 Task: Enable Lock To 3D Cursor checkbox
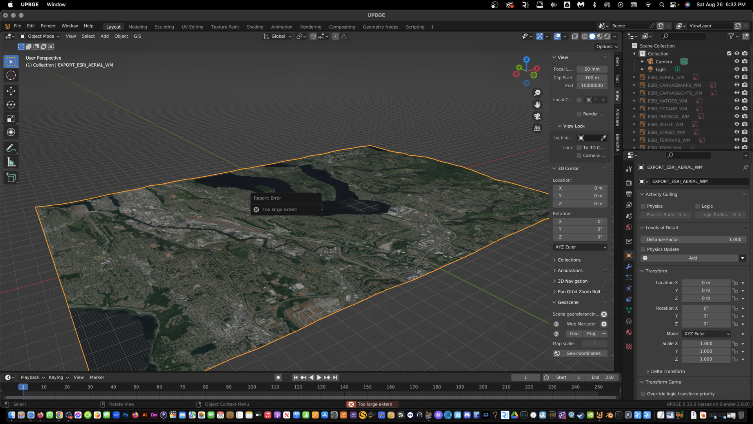(x=579, y=148)
